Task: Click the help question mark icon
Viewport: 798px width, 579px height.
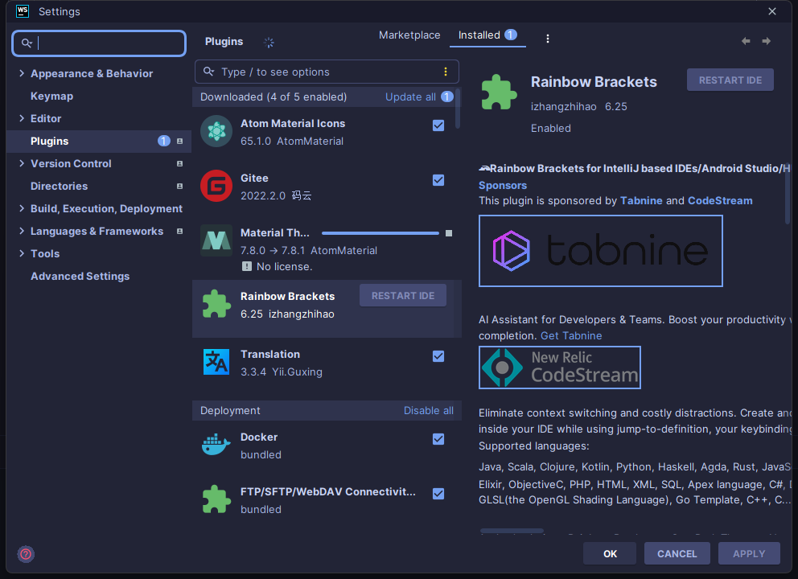Action: (x=26, y=554)
